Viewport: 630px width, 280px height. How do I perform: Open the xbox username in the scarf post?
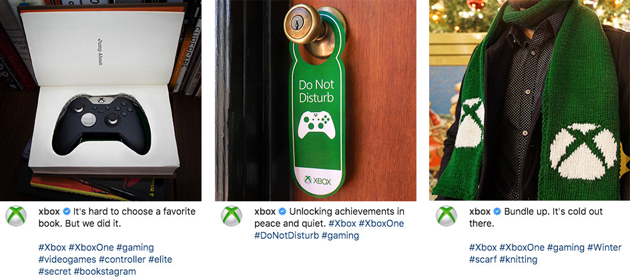tap(480, 211)
